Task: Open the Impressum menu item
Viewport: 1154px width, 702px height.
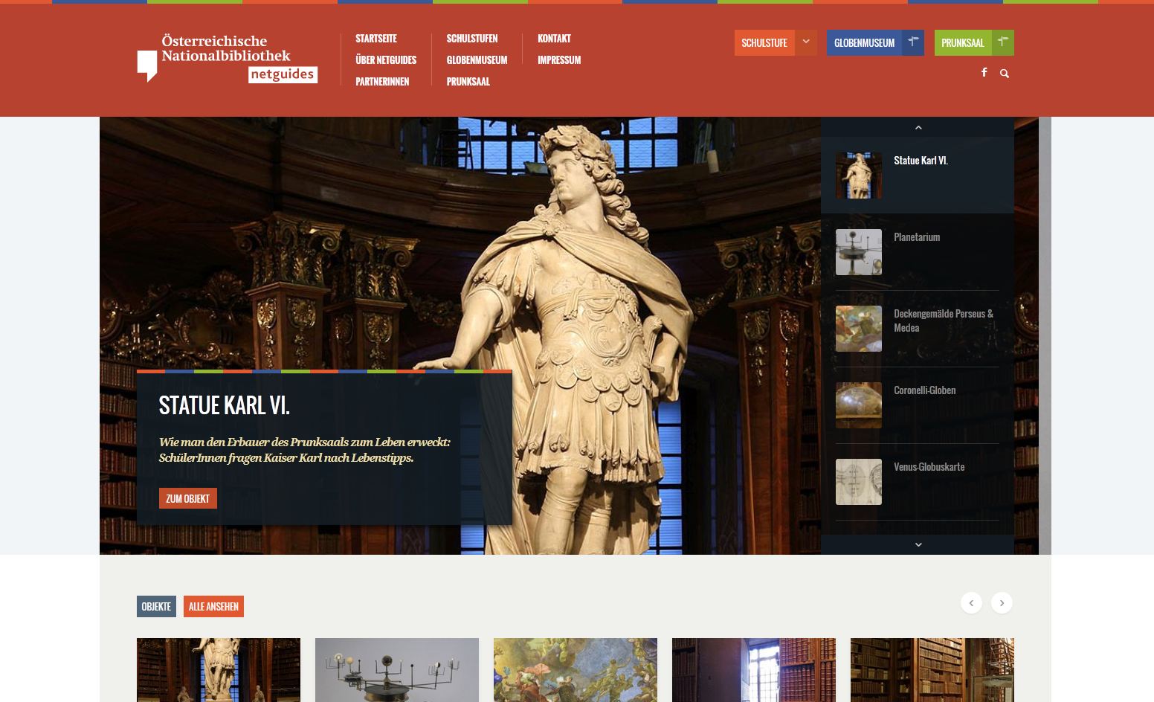Action: click(x=559, y=60)
